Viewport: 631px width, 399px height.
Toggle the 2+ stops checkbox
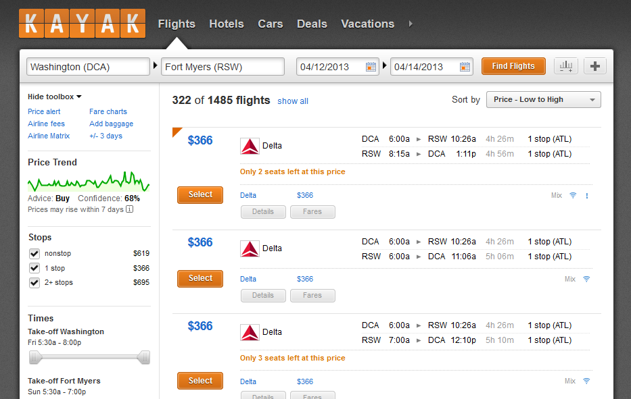click(34, 283)
